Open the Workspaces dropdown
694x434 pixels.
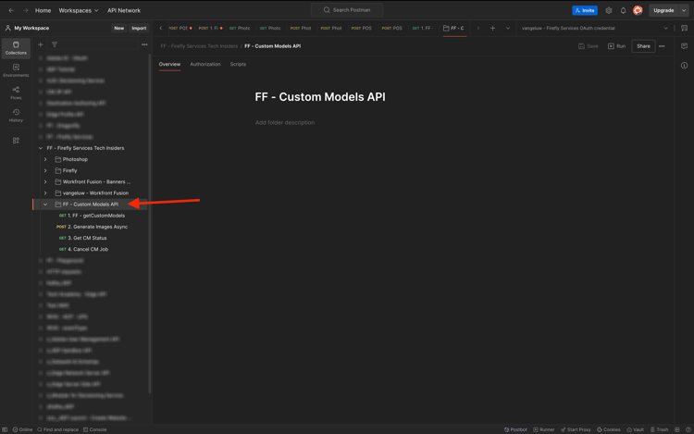click(79, 10)
